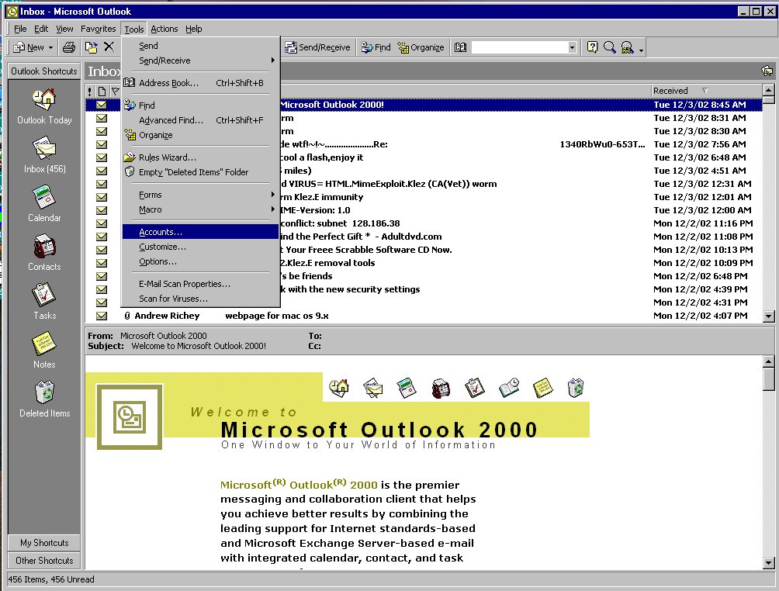779x591 pixels.
Task: Click the Outlook logo image in the welcome message
Action: pos(130,416)
